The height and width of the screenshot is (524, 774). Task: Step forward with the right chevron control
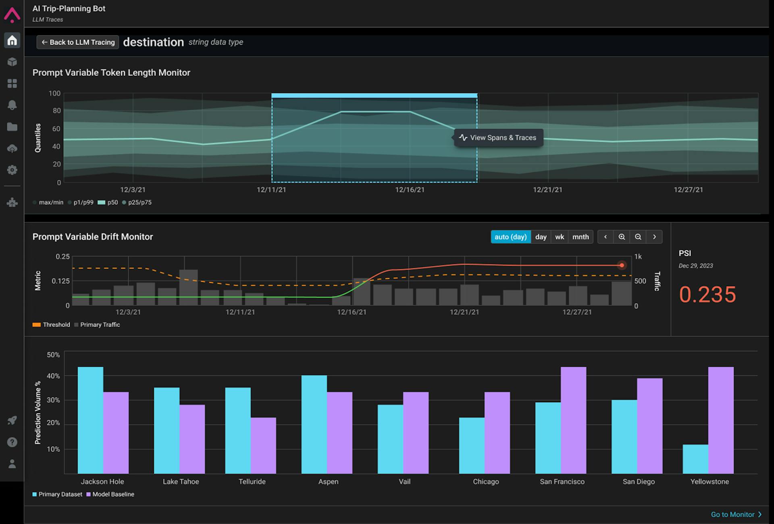tap(655, 237)
